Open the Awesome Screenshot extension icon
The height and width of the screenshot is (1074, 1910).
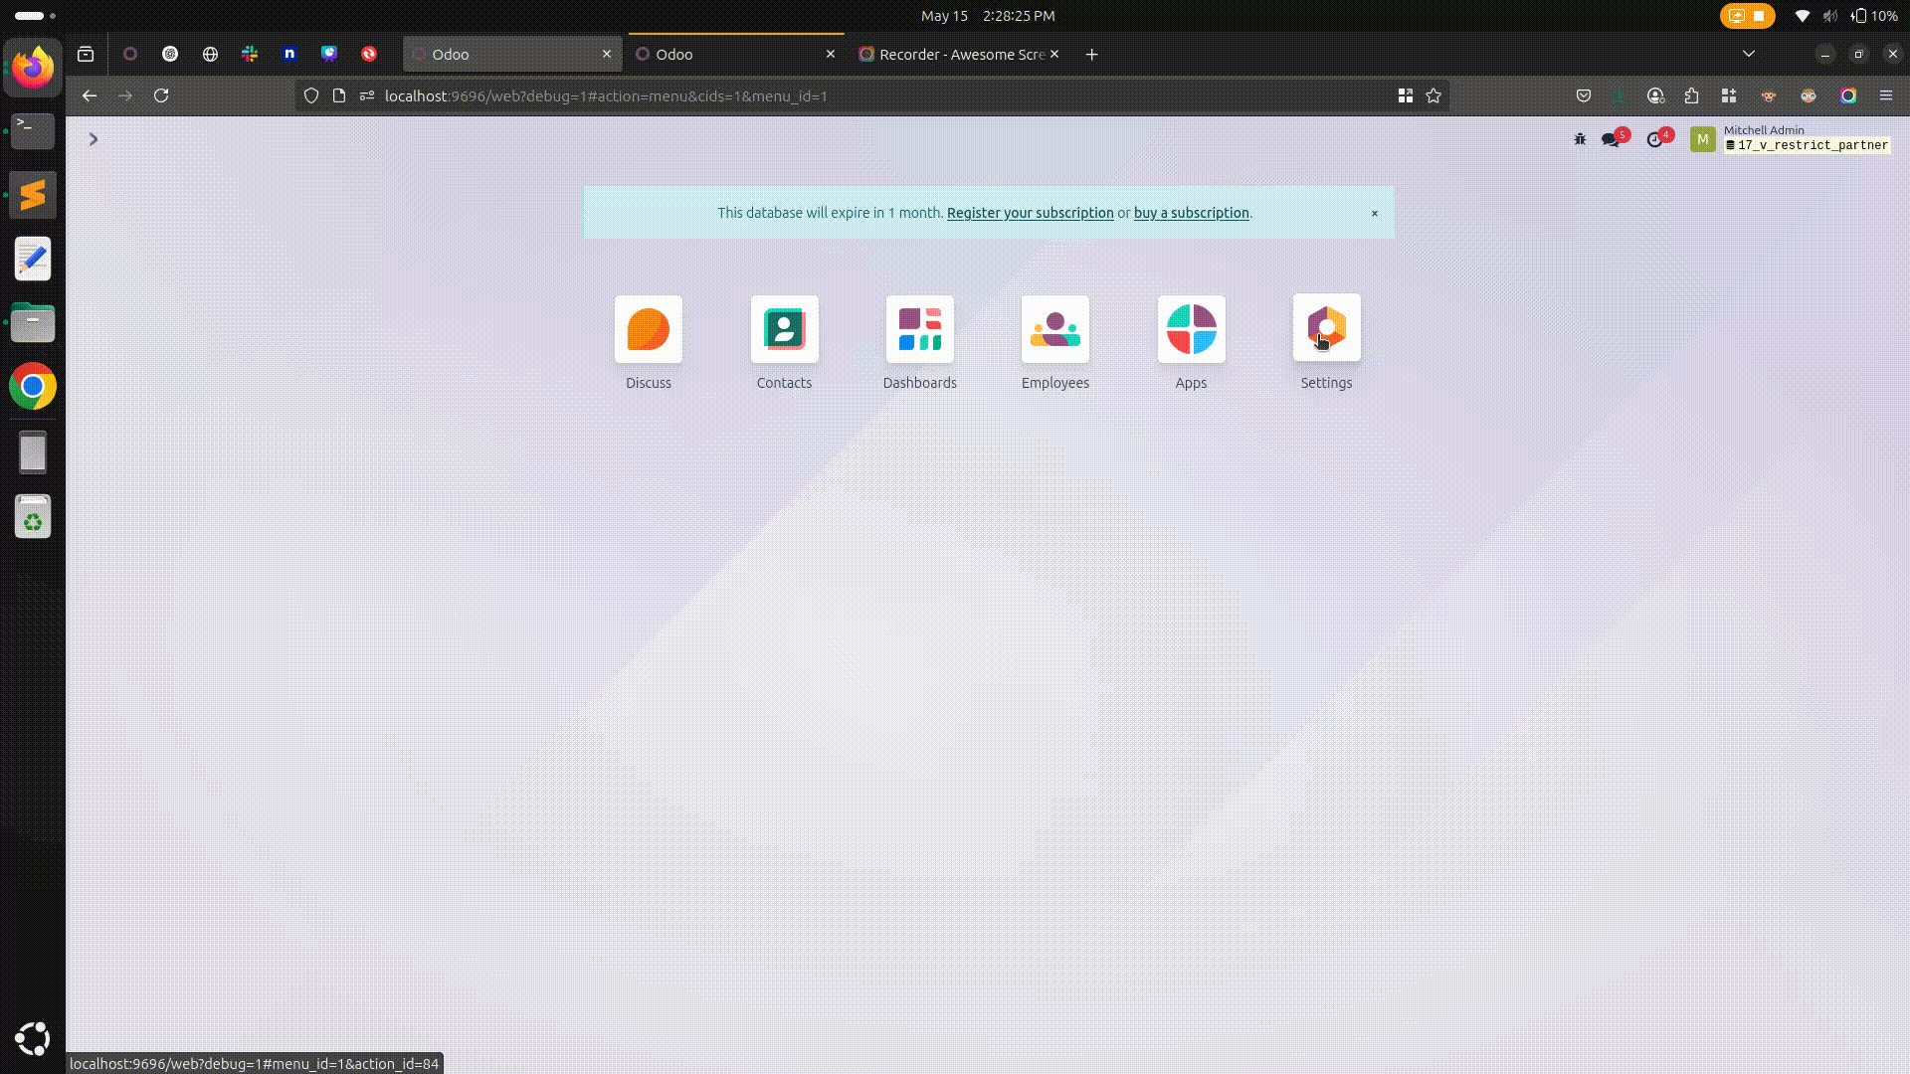pyautogui.click(x=1848, y=95)
